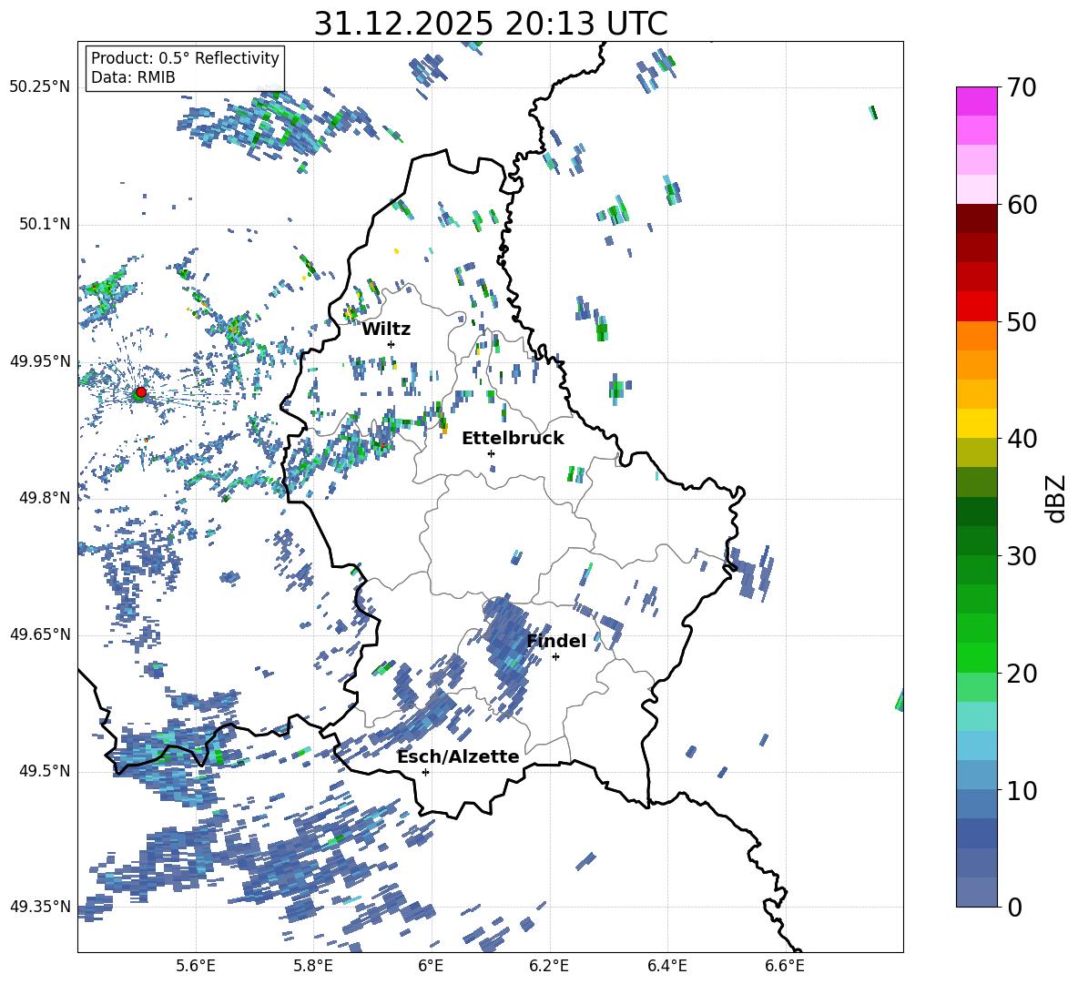This screenshot has height=984, width=1078.
Task: Click the cross marker below Esch/Alzette
Action: [x=425, y=772]
